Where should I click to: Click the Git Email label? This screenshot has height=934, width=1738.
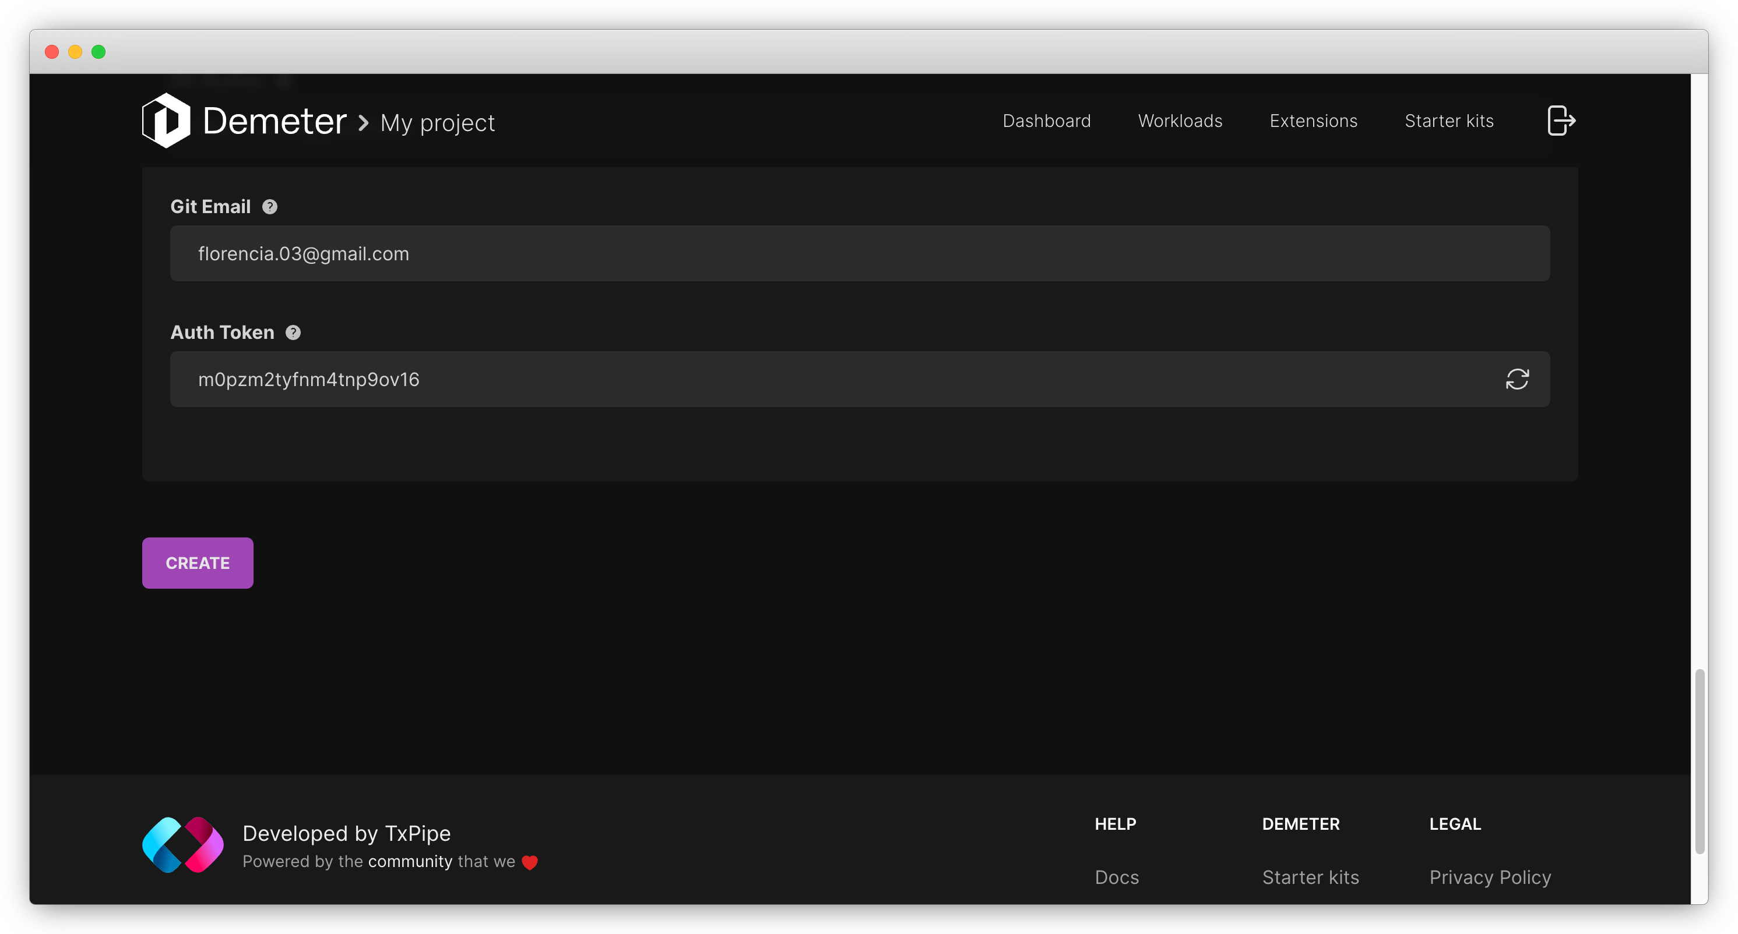210,206
